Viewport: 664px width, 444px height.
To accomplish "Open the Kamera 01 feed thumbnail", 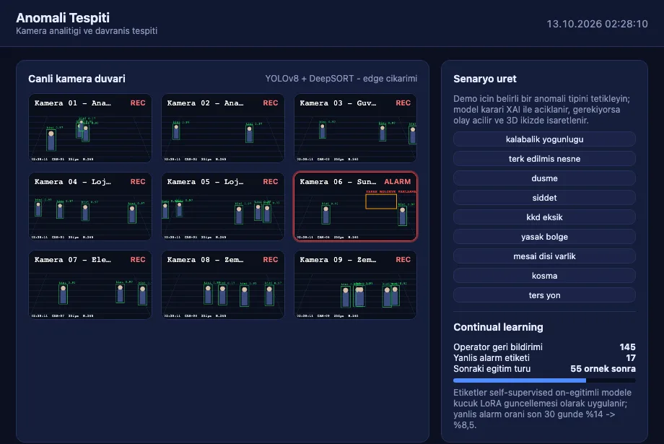I will pyautogui.click(x=89, y=128).
